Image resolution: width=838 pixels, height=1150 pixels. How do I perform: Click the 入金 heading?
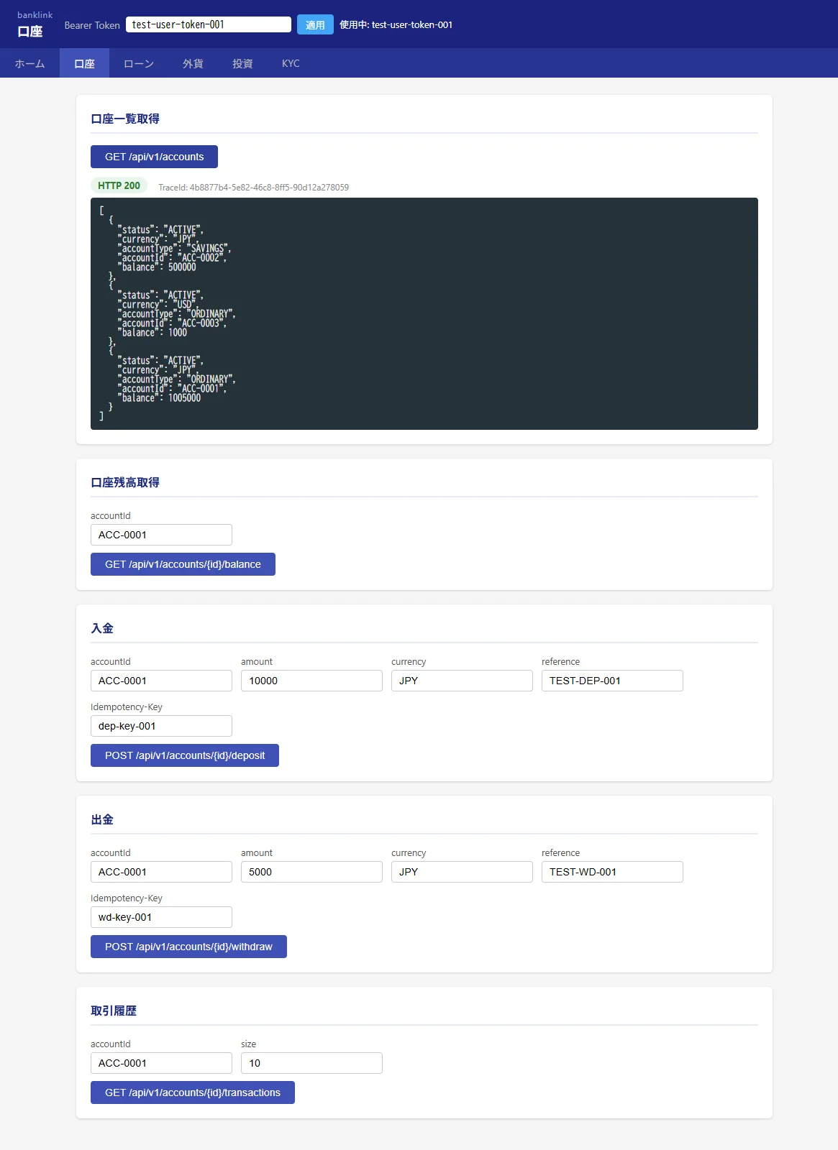tap(102, 628)
